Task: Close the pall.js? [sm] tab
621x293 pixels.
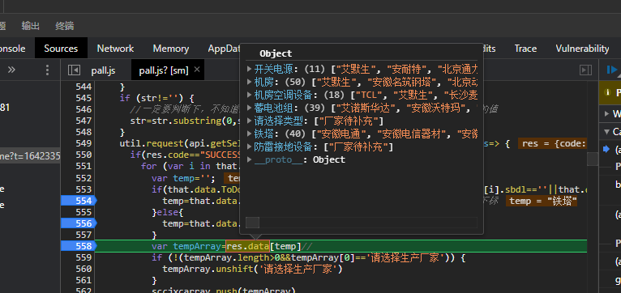Action: point(197,70)
